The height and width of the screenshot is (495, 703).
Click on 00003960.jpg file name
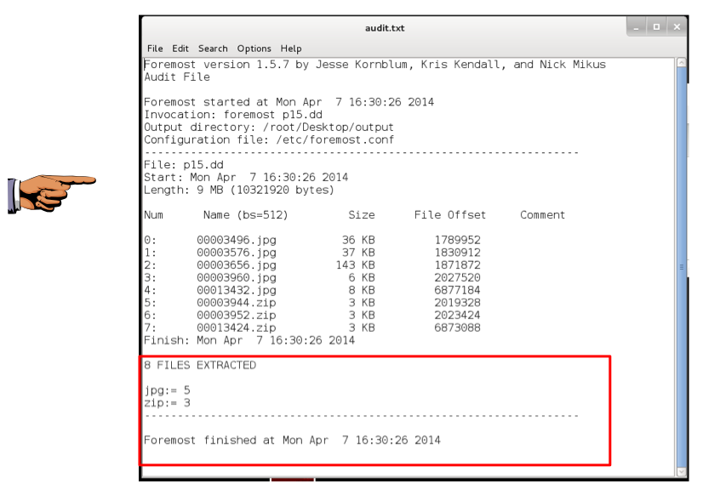pos(237,278)
